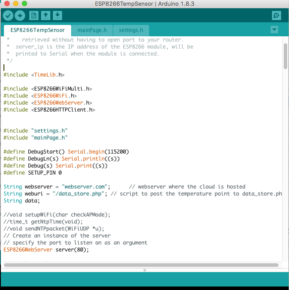Screen dimensions: 289x290
Task: Click the commented getNtpTime prototype line
Action: pyautogui.click(x=43, y=222)
